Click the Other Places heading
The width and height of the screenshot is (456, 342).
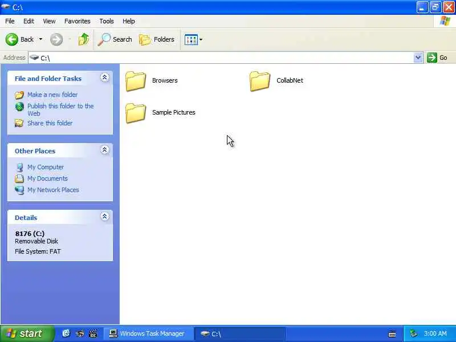pos(35,151)
